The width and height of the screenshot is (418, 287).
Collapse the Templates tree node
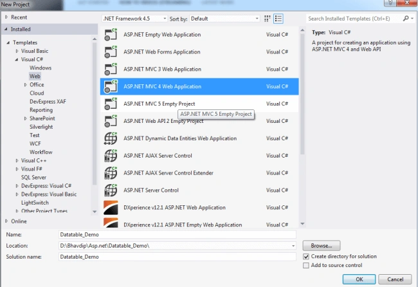coord(8,42)
